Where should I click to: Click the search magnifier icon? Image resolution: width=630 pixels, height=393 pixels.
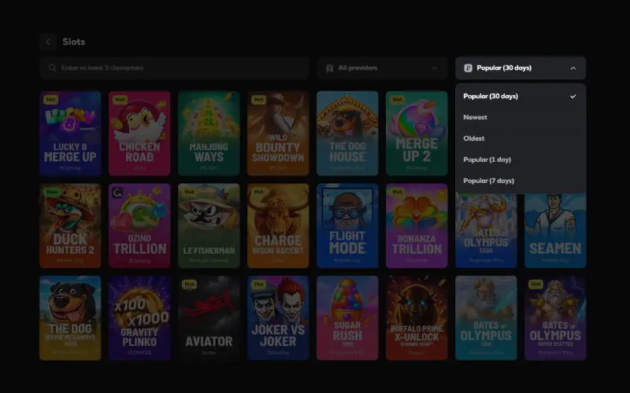(x=52, y=68)
